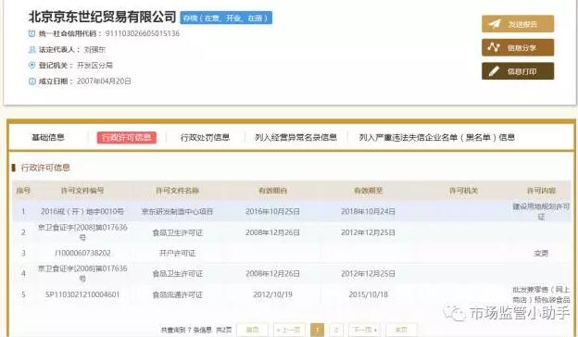Image resolution: width=578 pixels, height=337 pixels.
Task: Go to page 2 in pagination
Action: 336,330
